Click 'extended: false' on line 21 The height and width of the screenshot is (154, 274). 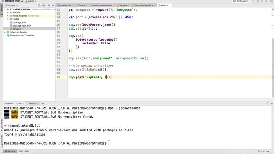96,43
